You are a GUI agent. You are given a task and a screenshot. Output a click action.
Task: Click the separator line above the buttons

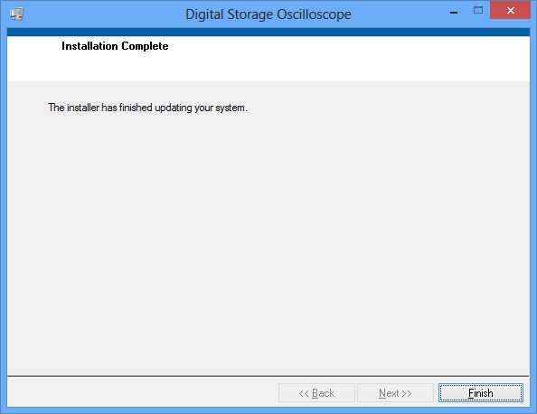pos(268,376)
